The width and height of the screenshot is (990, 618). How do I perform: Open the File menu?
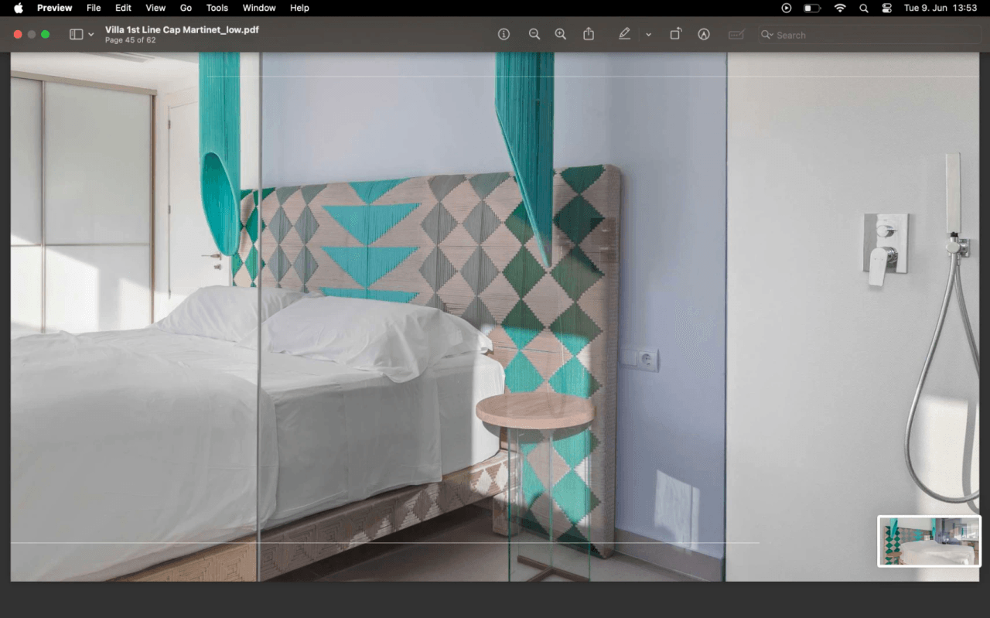pyautogui.click(x=94, y=8)
